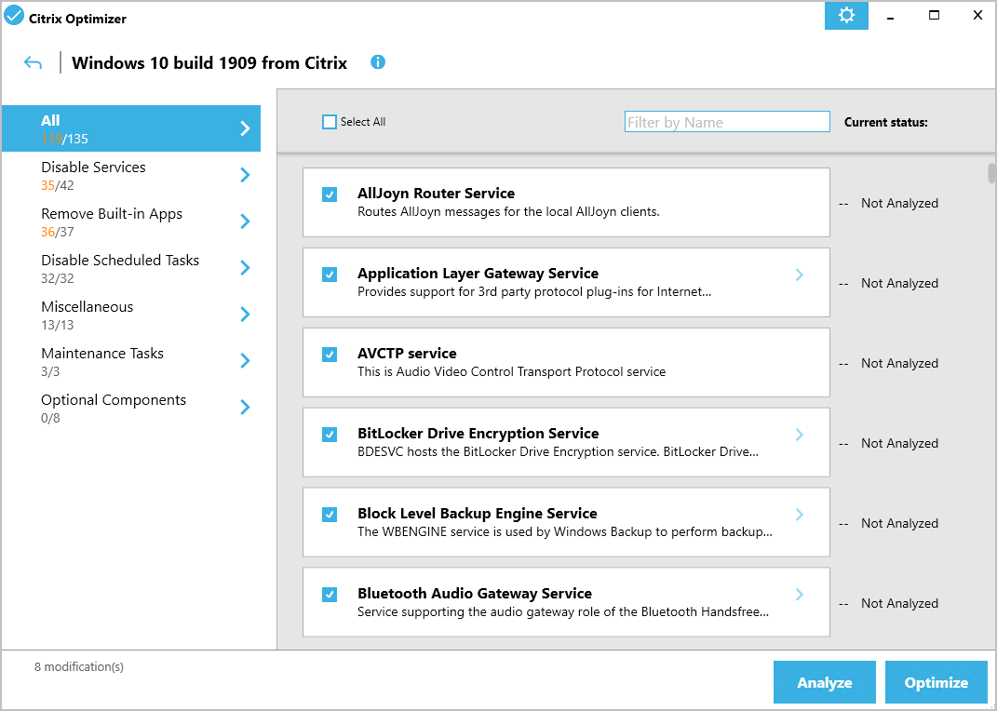Image resolution: width=997 pixels, height=711 pixels.
Task: Click the template info icon
Action: [378, 62]
